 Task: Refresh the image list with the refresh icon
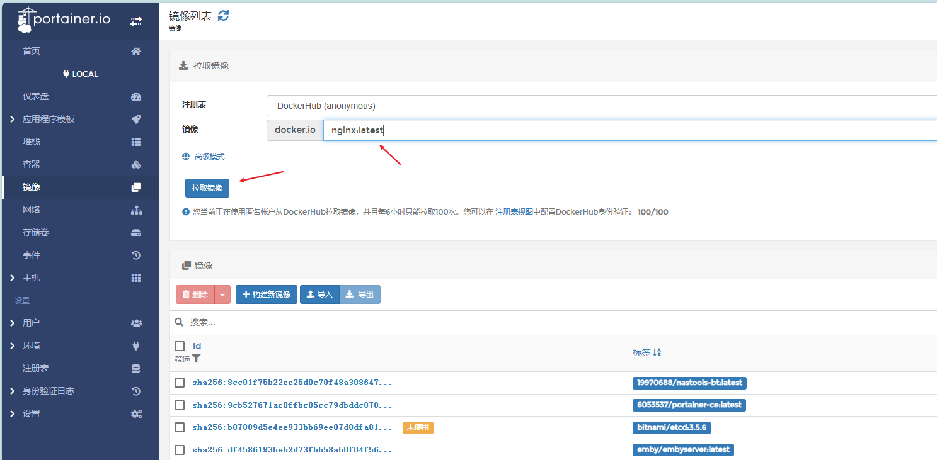pyautogui.click(x=223, y=16)
